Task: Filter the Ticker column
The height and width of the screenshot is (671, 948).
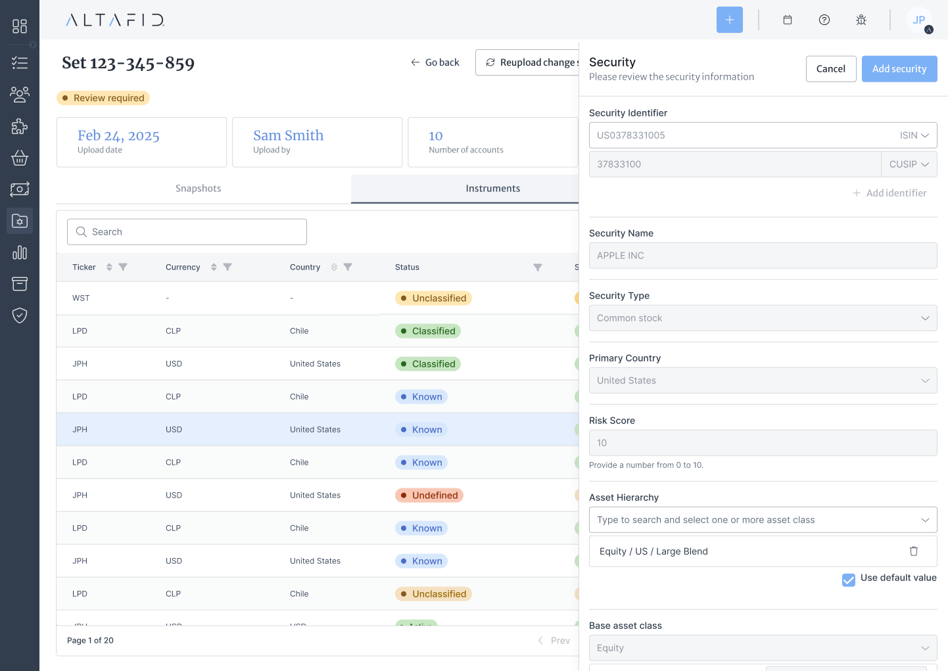Action: click(x=123, y=267)
